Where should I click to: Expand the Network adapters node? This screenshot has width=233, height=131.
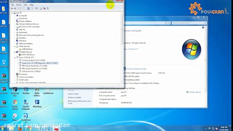[x=15, y=44]
